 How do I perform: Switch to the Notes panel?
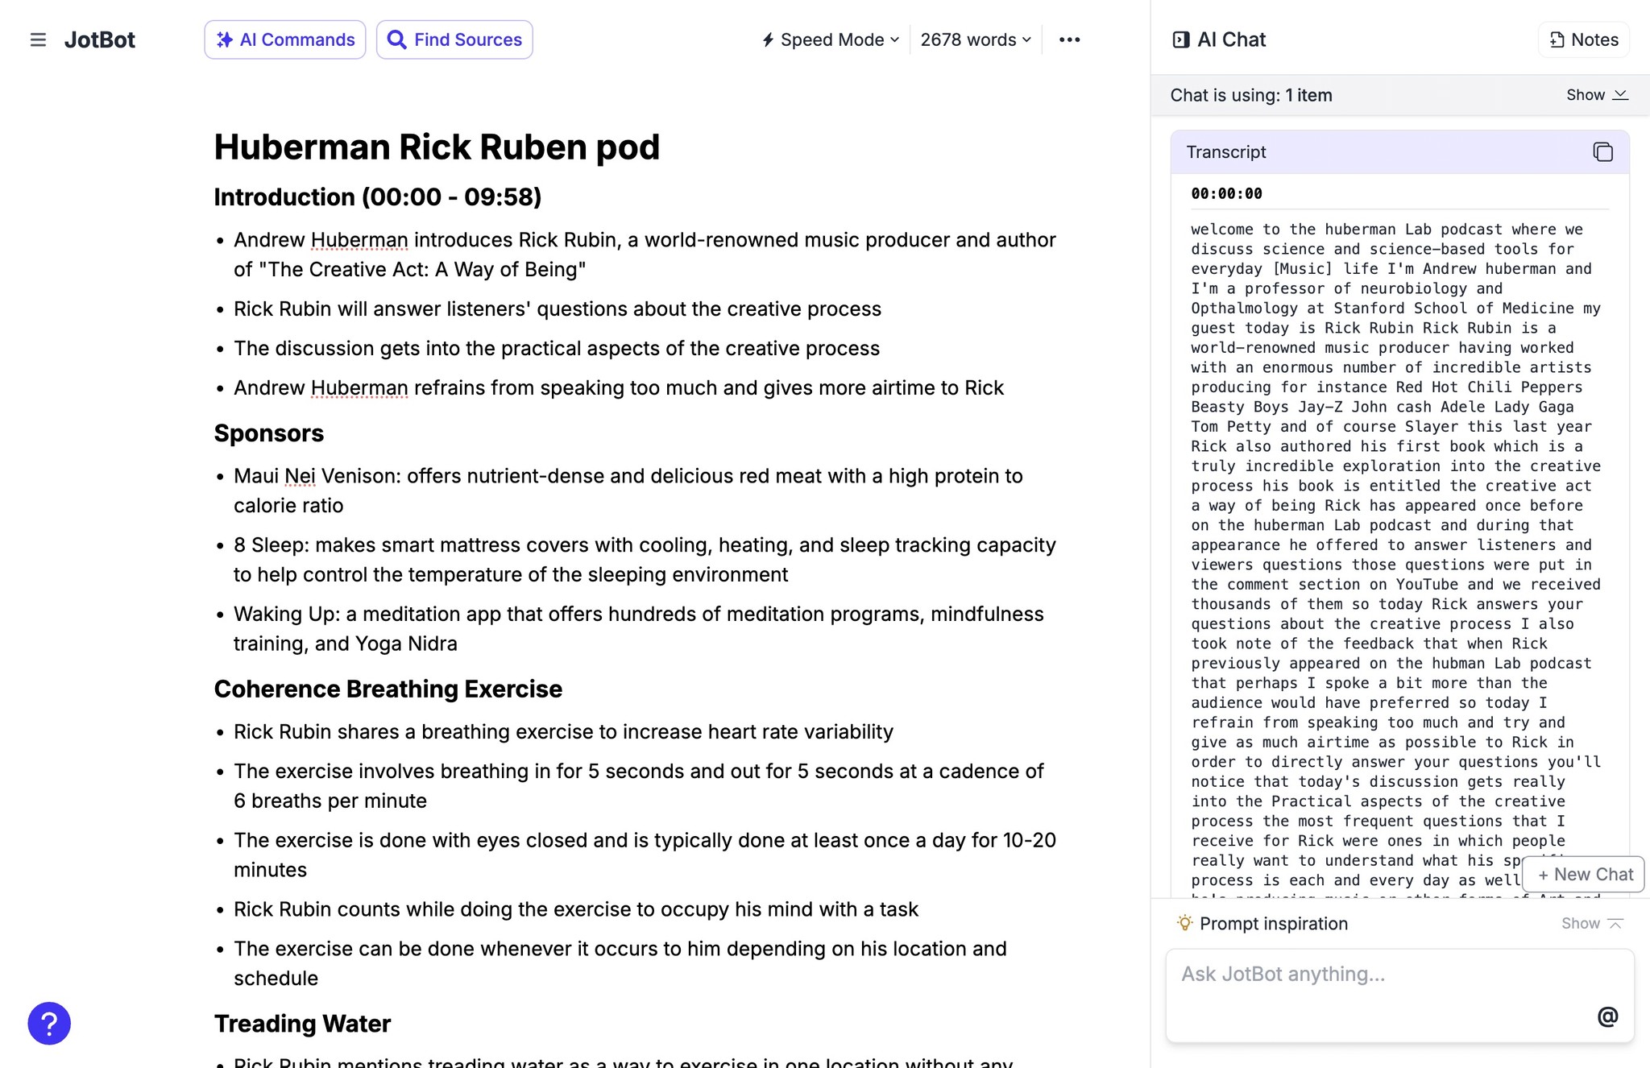tap(1582, 39)
